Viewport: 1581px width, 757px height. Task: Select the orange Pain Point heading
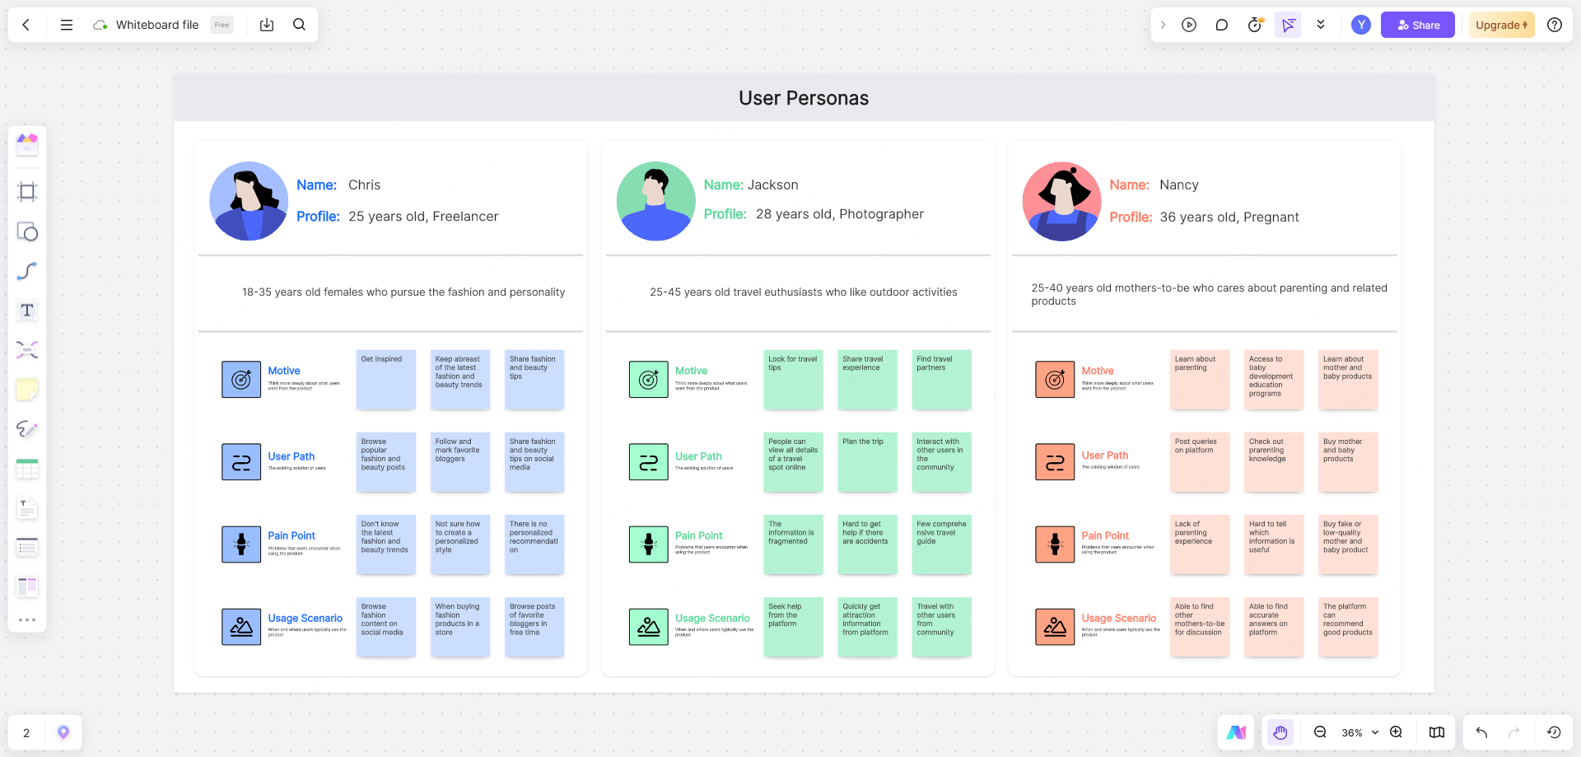click(1105, 536)
